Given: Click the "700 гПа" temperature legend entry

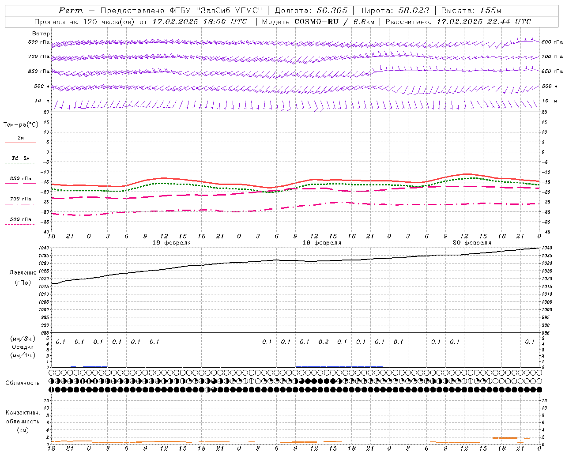Looking at the screenshot, I should pos(21,199).
